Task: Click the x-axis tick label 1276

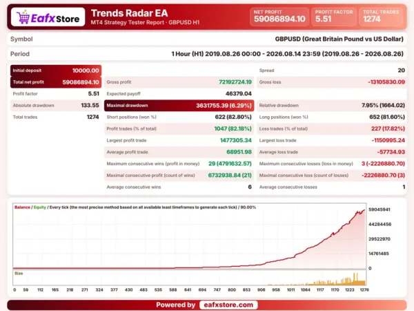Action: pyautogui.click(x=364, y=290)
